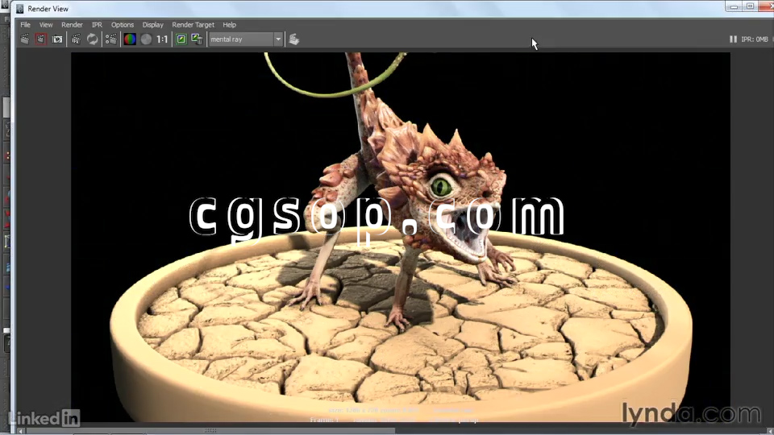Click the Render View window icon

coord(19,9)
